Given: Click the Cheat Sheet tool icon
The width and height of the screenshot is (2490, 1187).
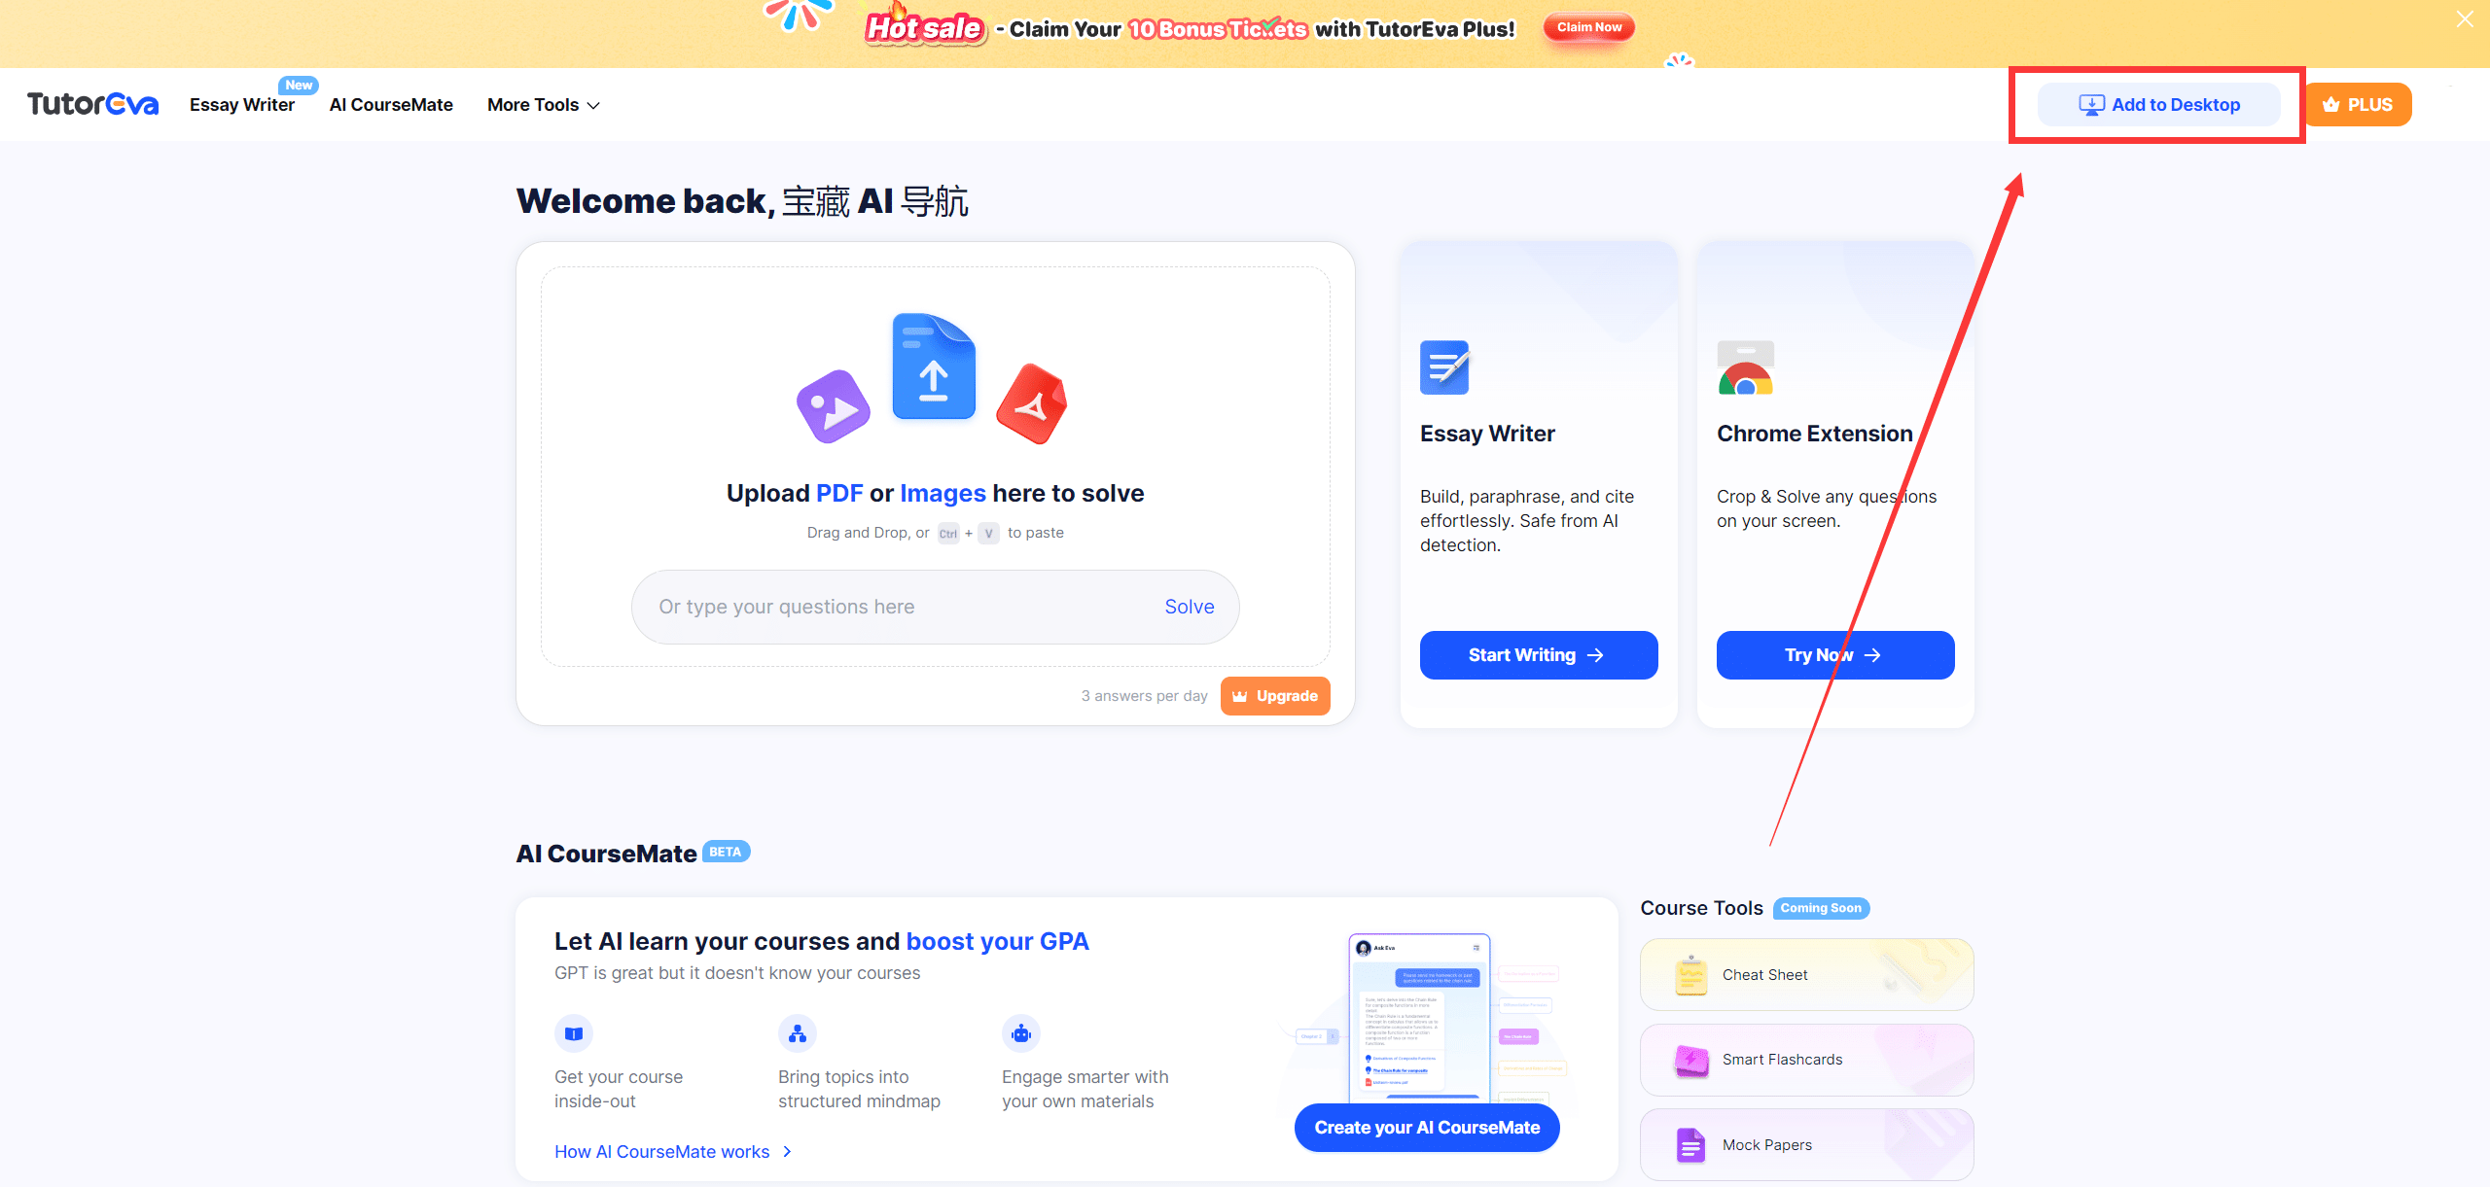Looking at the screenshot, I should pyautogui.click(x=1691, y=975).
